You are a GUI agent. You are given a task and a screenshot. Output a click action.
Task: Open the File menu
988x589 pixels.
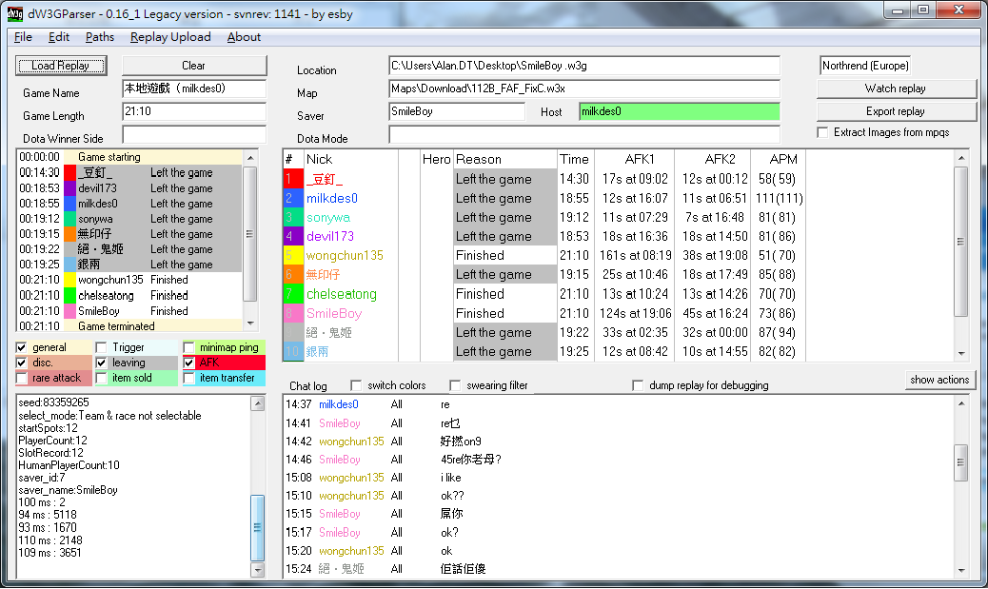24,37
